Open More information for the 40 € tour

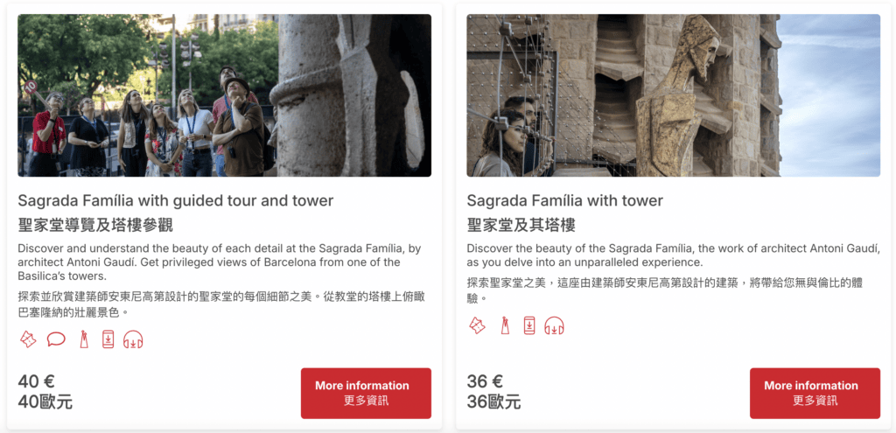[x=366, y=393]
